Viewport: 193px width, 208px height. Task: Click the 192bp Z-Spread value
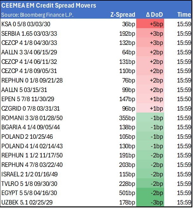(129, 34)
